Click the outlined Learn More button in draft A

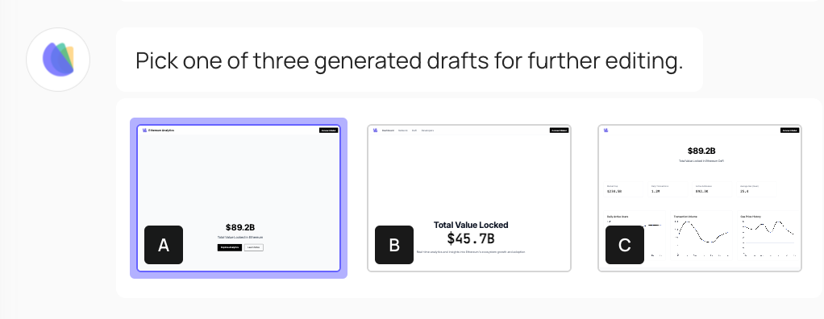pyautogui.click(x=254, y=247)
